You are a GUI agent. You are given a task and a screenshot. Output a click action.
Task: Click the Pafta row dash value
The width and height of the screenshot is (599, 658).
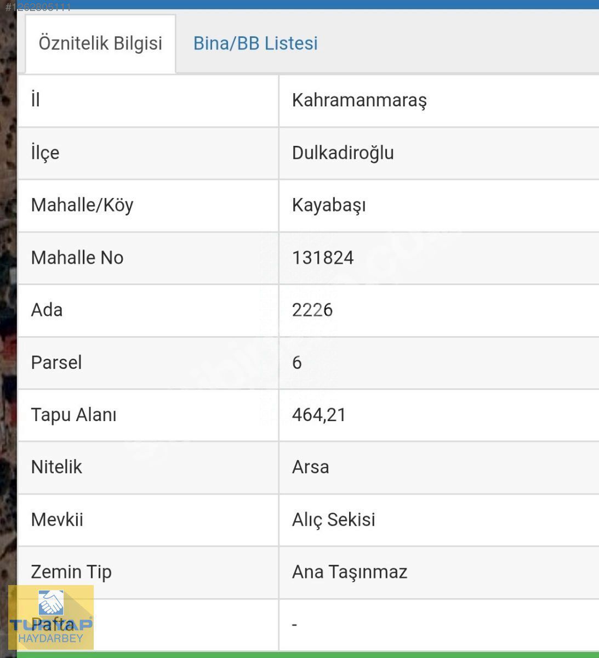tap(295, 625)
